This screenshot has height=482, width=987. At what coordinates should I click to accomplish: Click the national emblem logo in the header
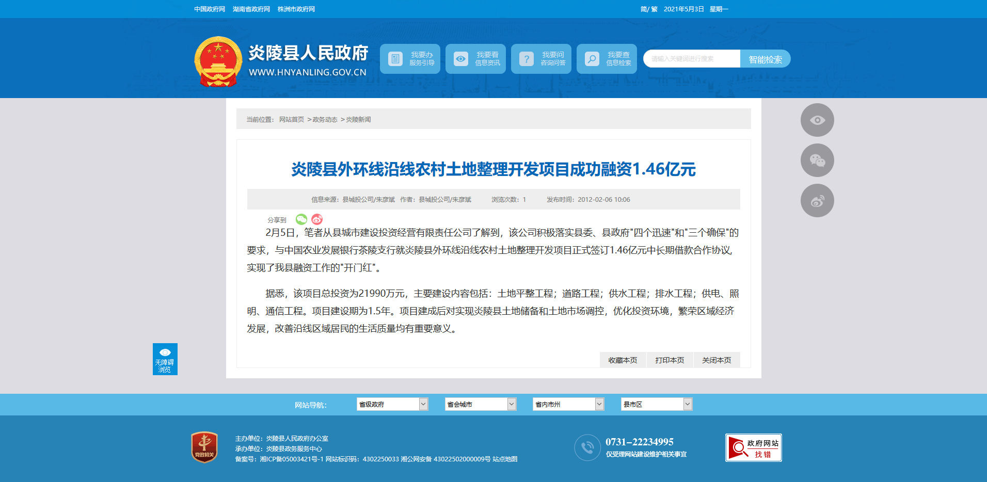218,61
